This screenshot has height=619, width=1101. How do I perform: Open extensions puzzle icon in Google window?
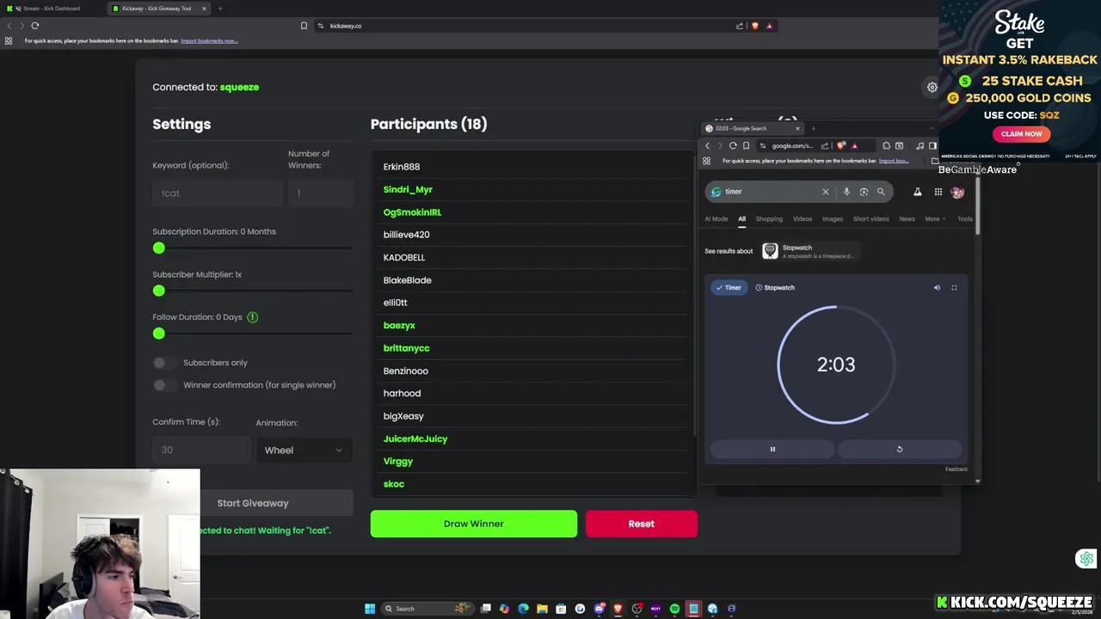(886, 146)
